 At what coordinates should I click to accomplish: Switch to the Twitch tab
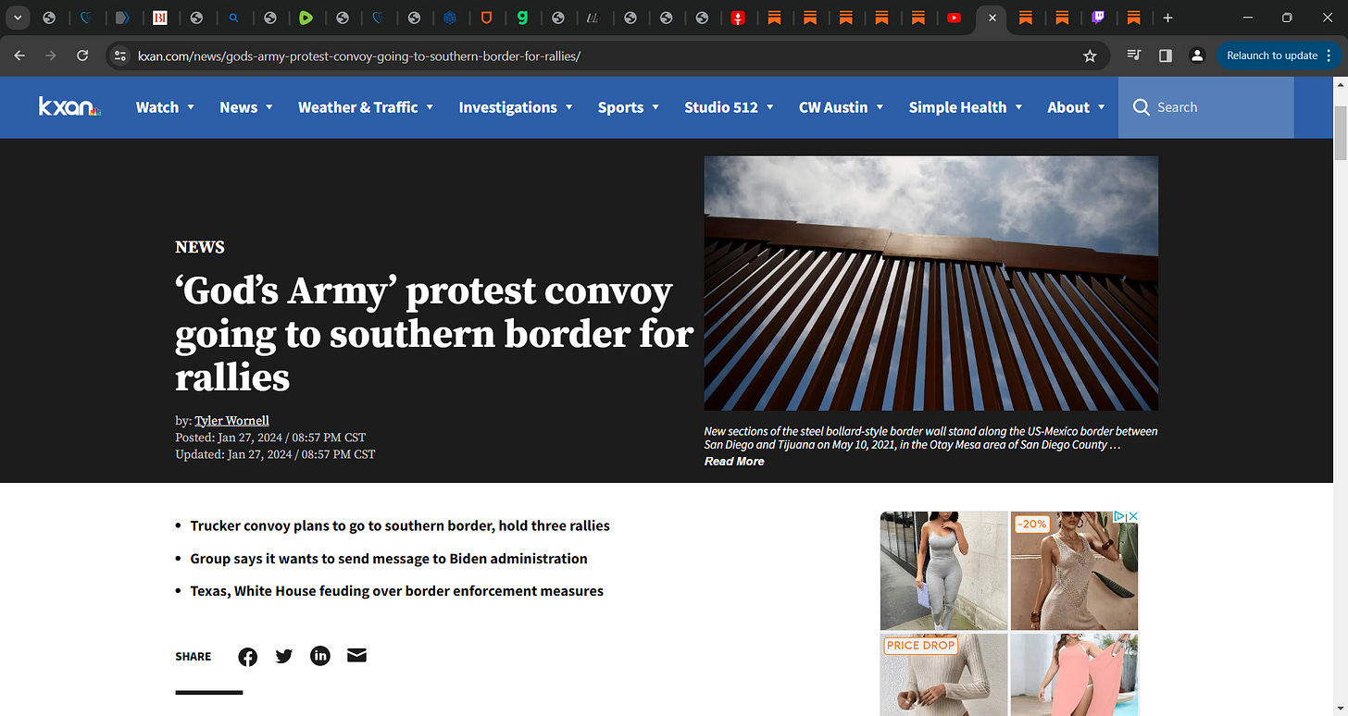tap(1098, 18)
